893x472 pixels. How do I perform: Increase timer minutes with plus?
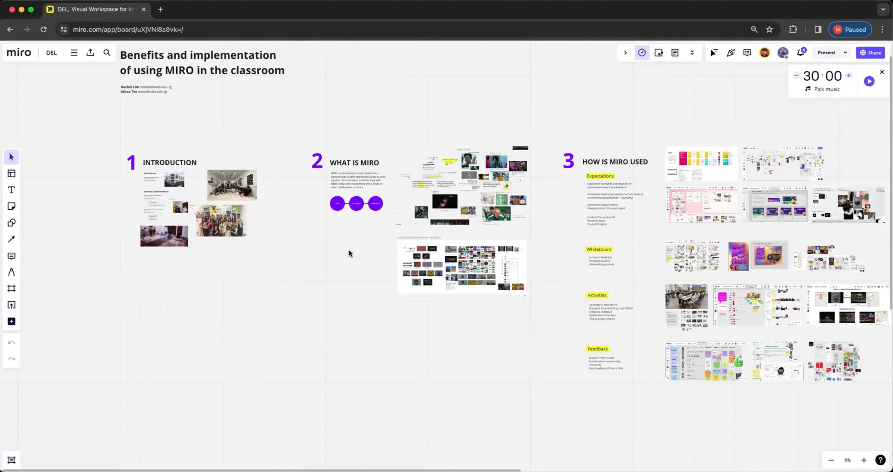coord(849,75)
